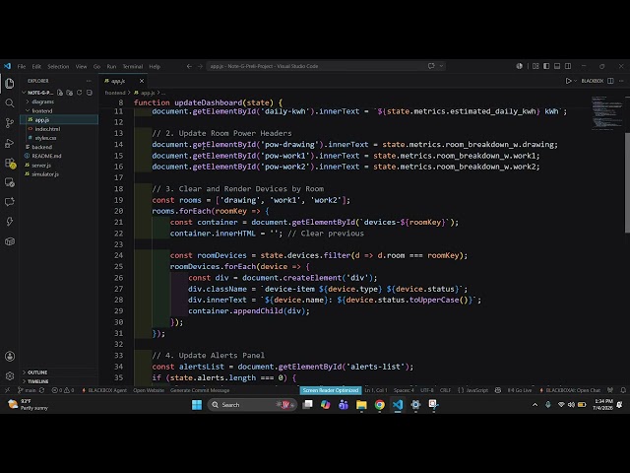Open the Search view in activity bar
Image resolution: width=630 pixels, height=473 pixels.
tap(10, 103)
